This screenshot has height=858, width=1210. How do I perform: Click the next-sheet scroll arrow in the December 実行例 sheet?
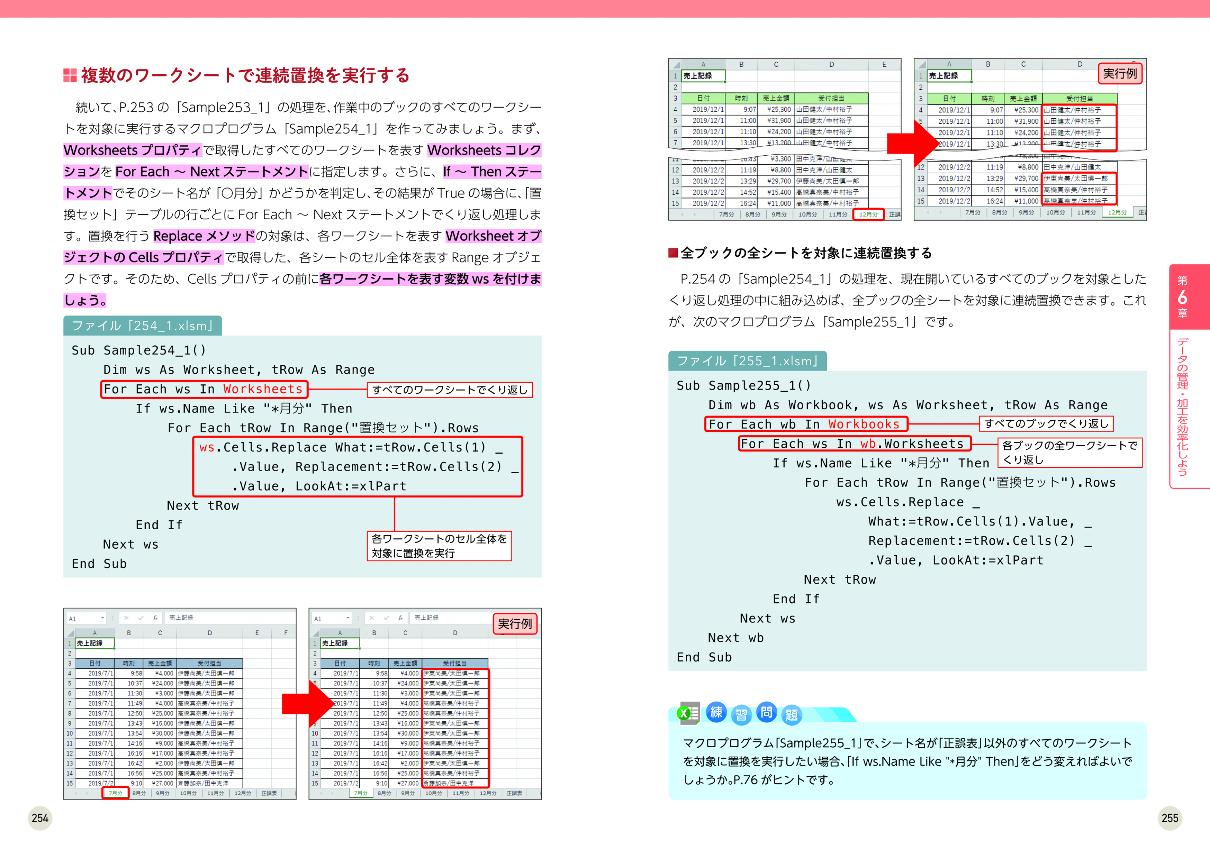tap(940, 212)
